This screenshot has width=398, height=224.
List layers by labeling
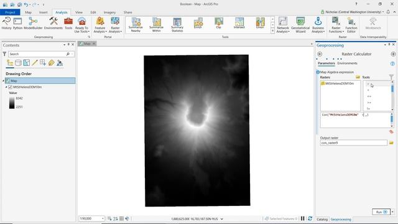51,63
